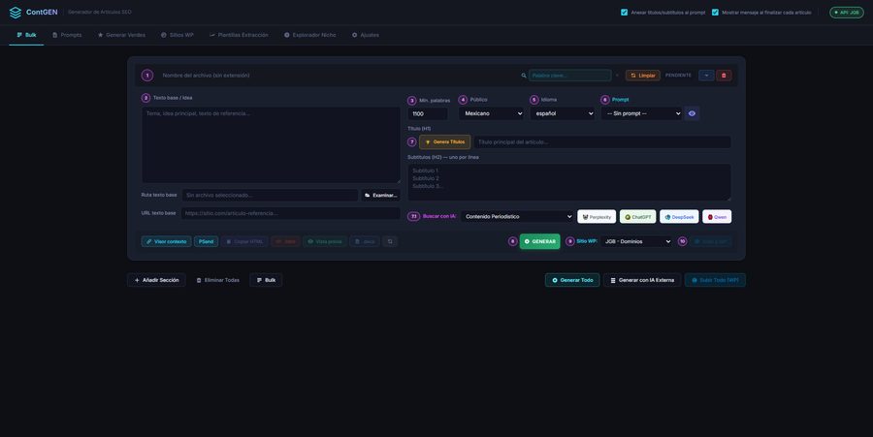Open the Plantillas Extracción tab
Screen dimensions: 873x437
239,35
